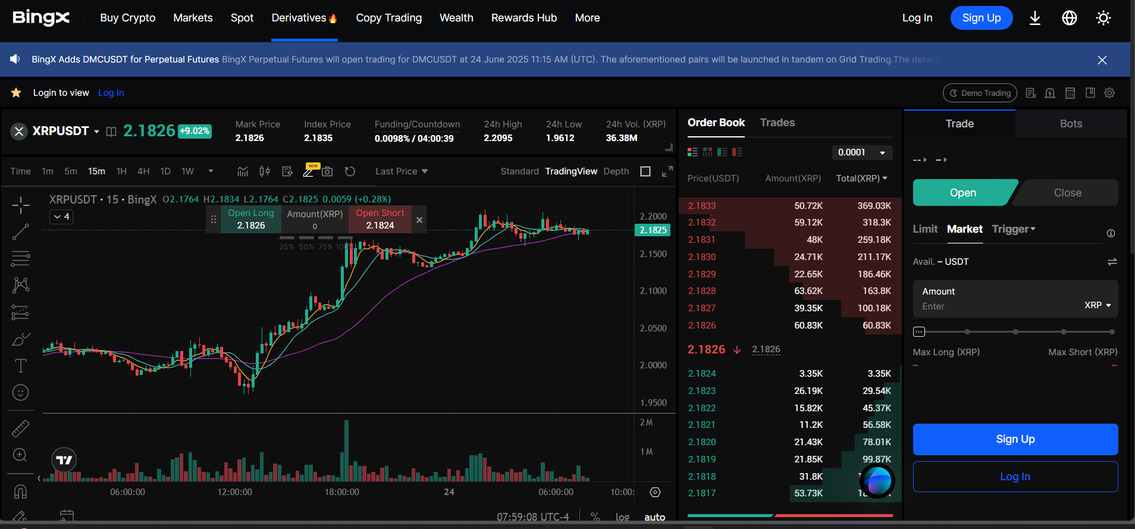Open the Trigger order type dropdown

1014,229
